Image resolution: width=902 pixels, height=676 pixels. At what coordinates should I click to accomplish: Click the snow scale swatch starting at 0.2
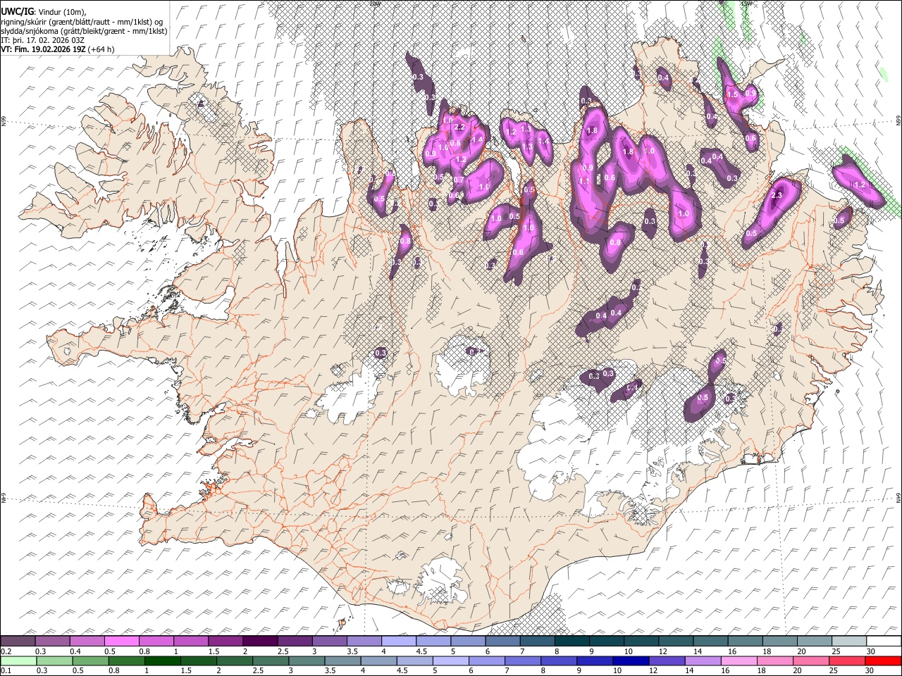point(18,641)
